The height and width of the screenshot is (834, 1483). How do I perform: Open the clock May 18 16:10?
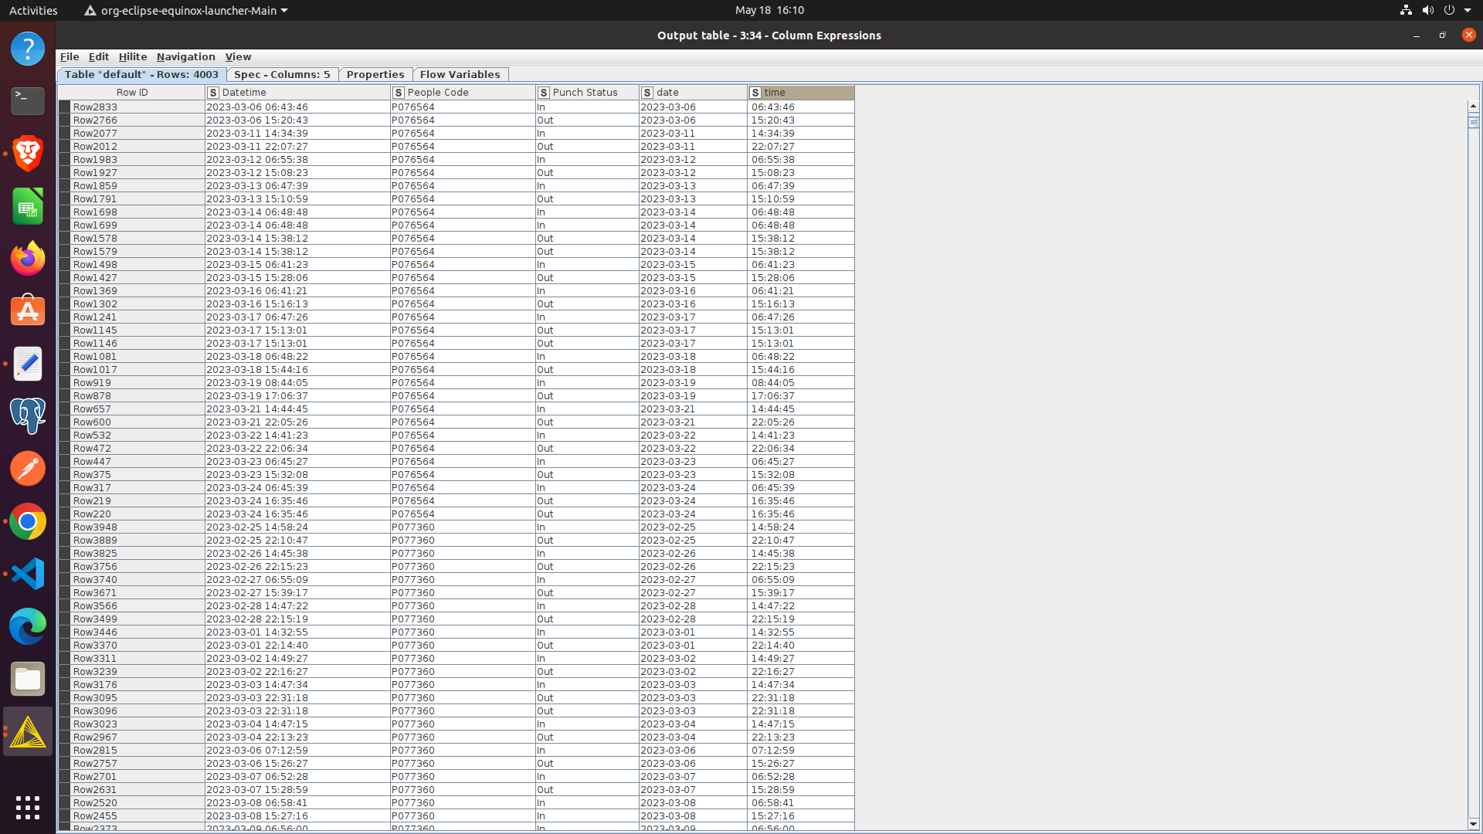[769, 10]
